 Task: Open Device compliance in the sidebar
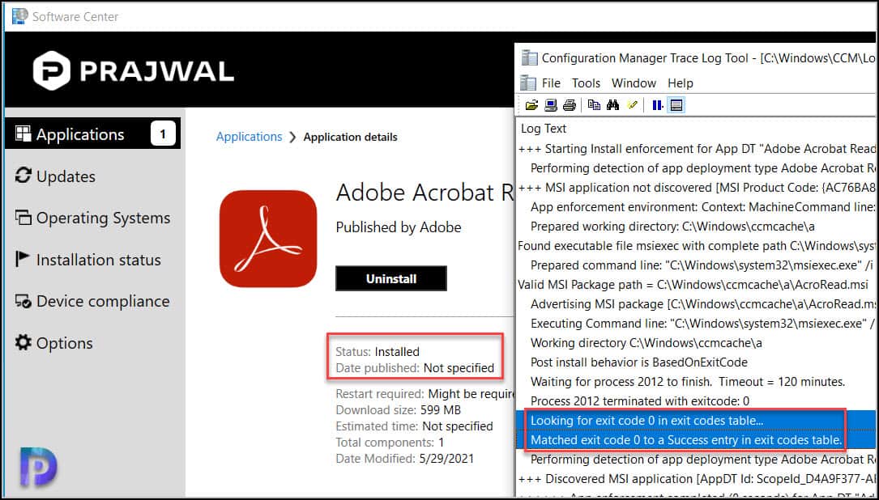tap(92, 301)
